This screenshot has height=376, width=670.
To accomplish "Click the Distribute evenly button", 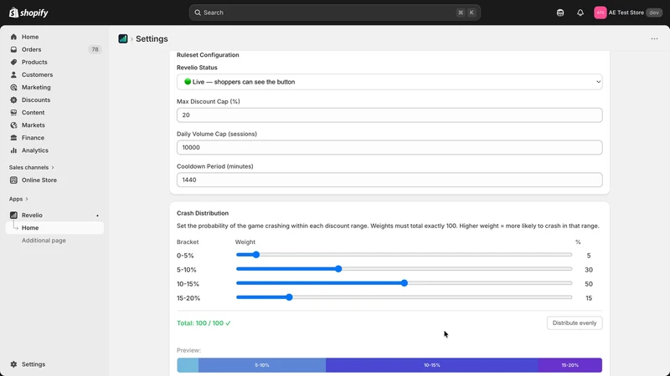I will [575, 323].
